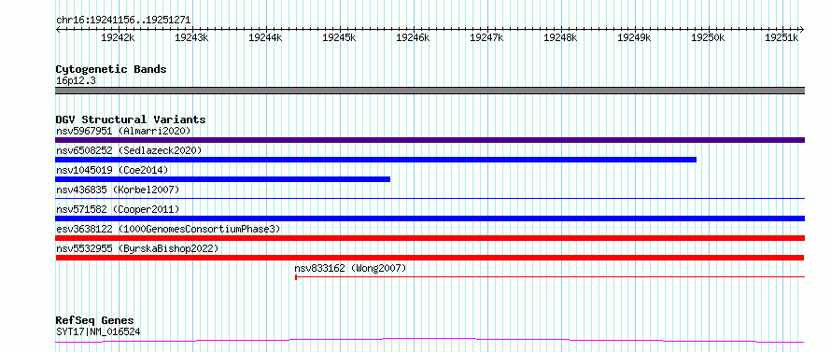Click the 19247k ruler tick label
831x352 pixels.
click(487, 37)
